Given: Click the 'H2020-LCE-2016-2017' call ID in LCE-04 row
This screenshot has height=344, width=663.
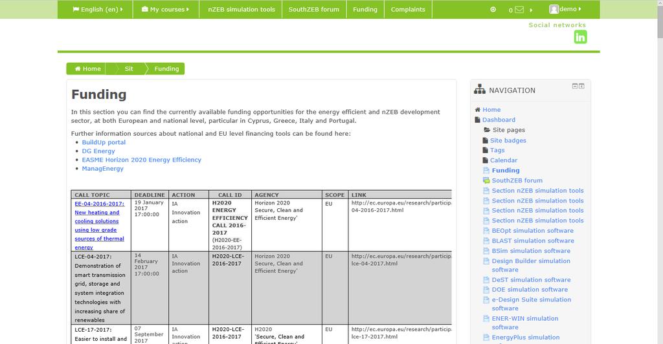Looking at the screenshot, I should 228,260.
